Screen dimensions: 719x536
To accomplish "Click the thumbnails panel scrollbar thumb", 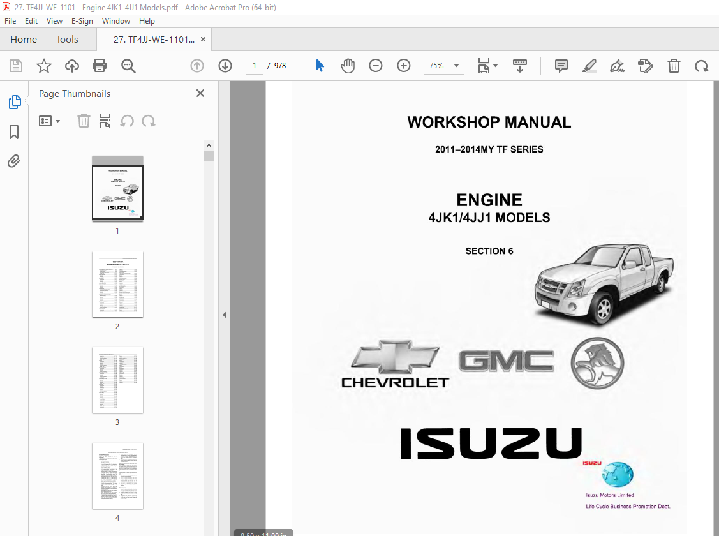I will pyautogui.click(x=209, y=156).
